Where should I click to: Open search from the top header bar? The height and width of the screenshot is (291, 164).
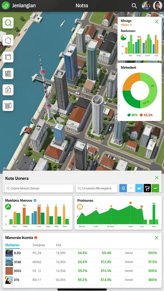[134, 6]
